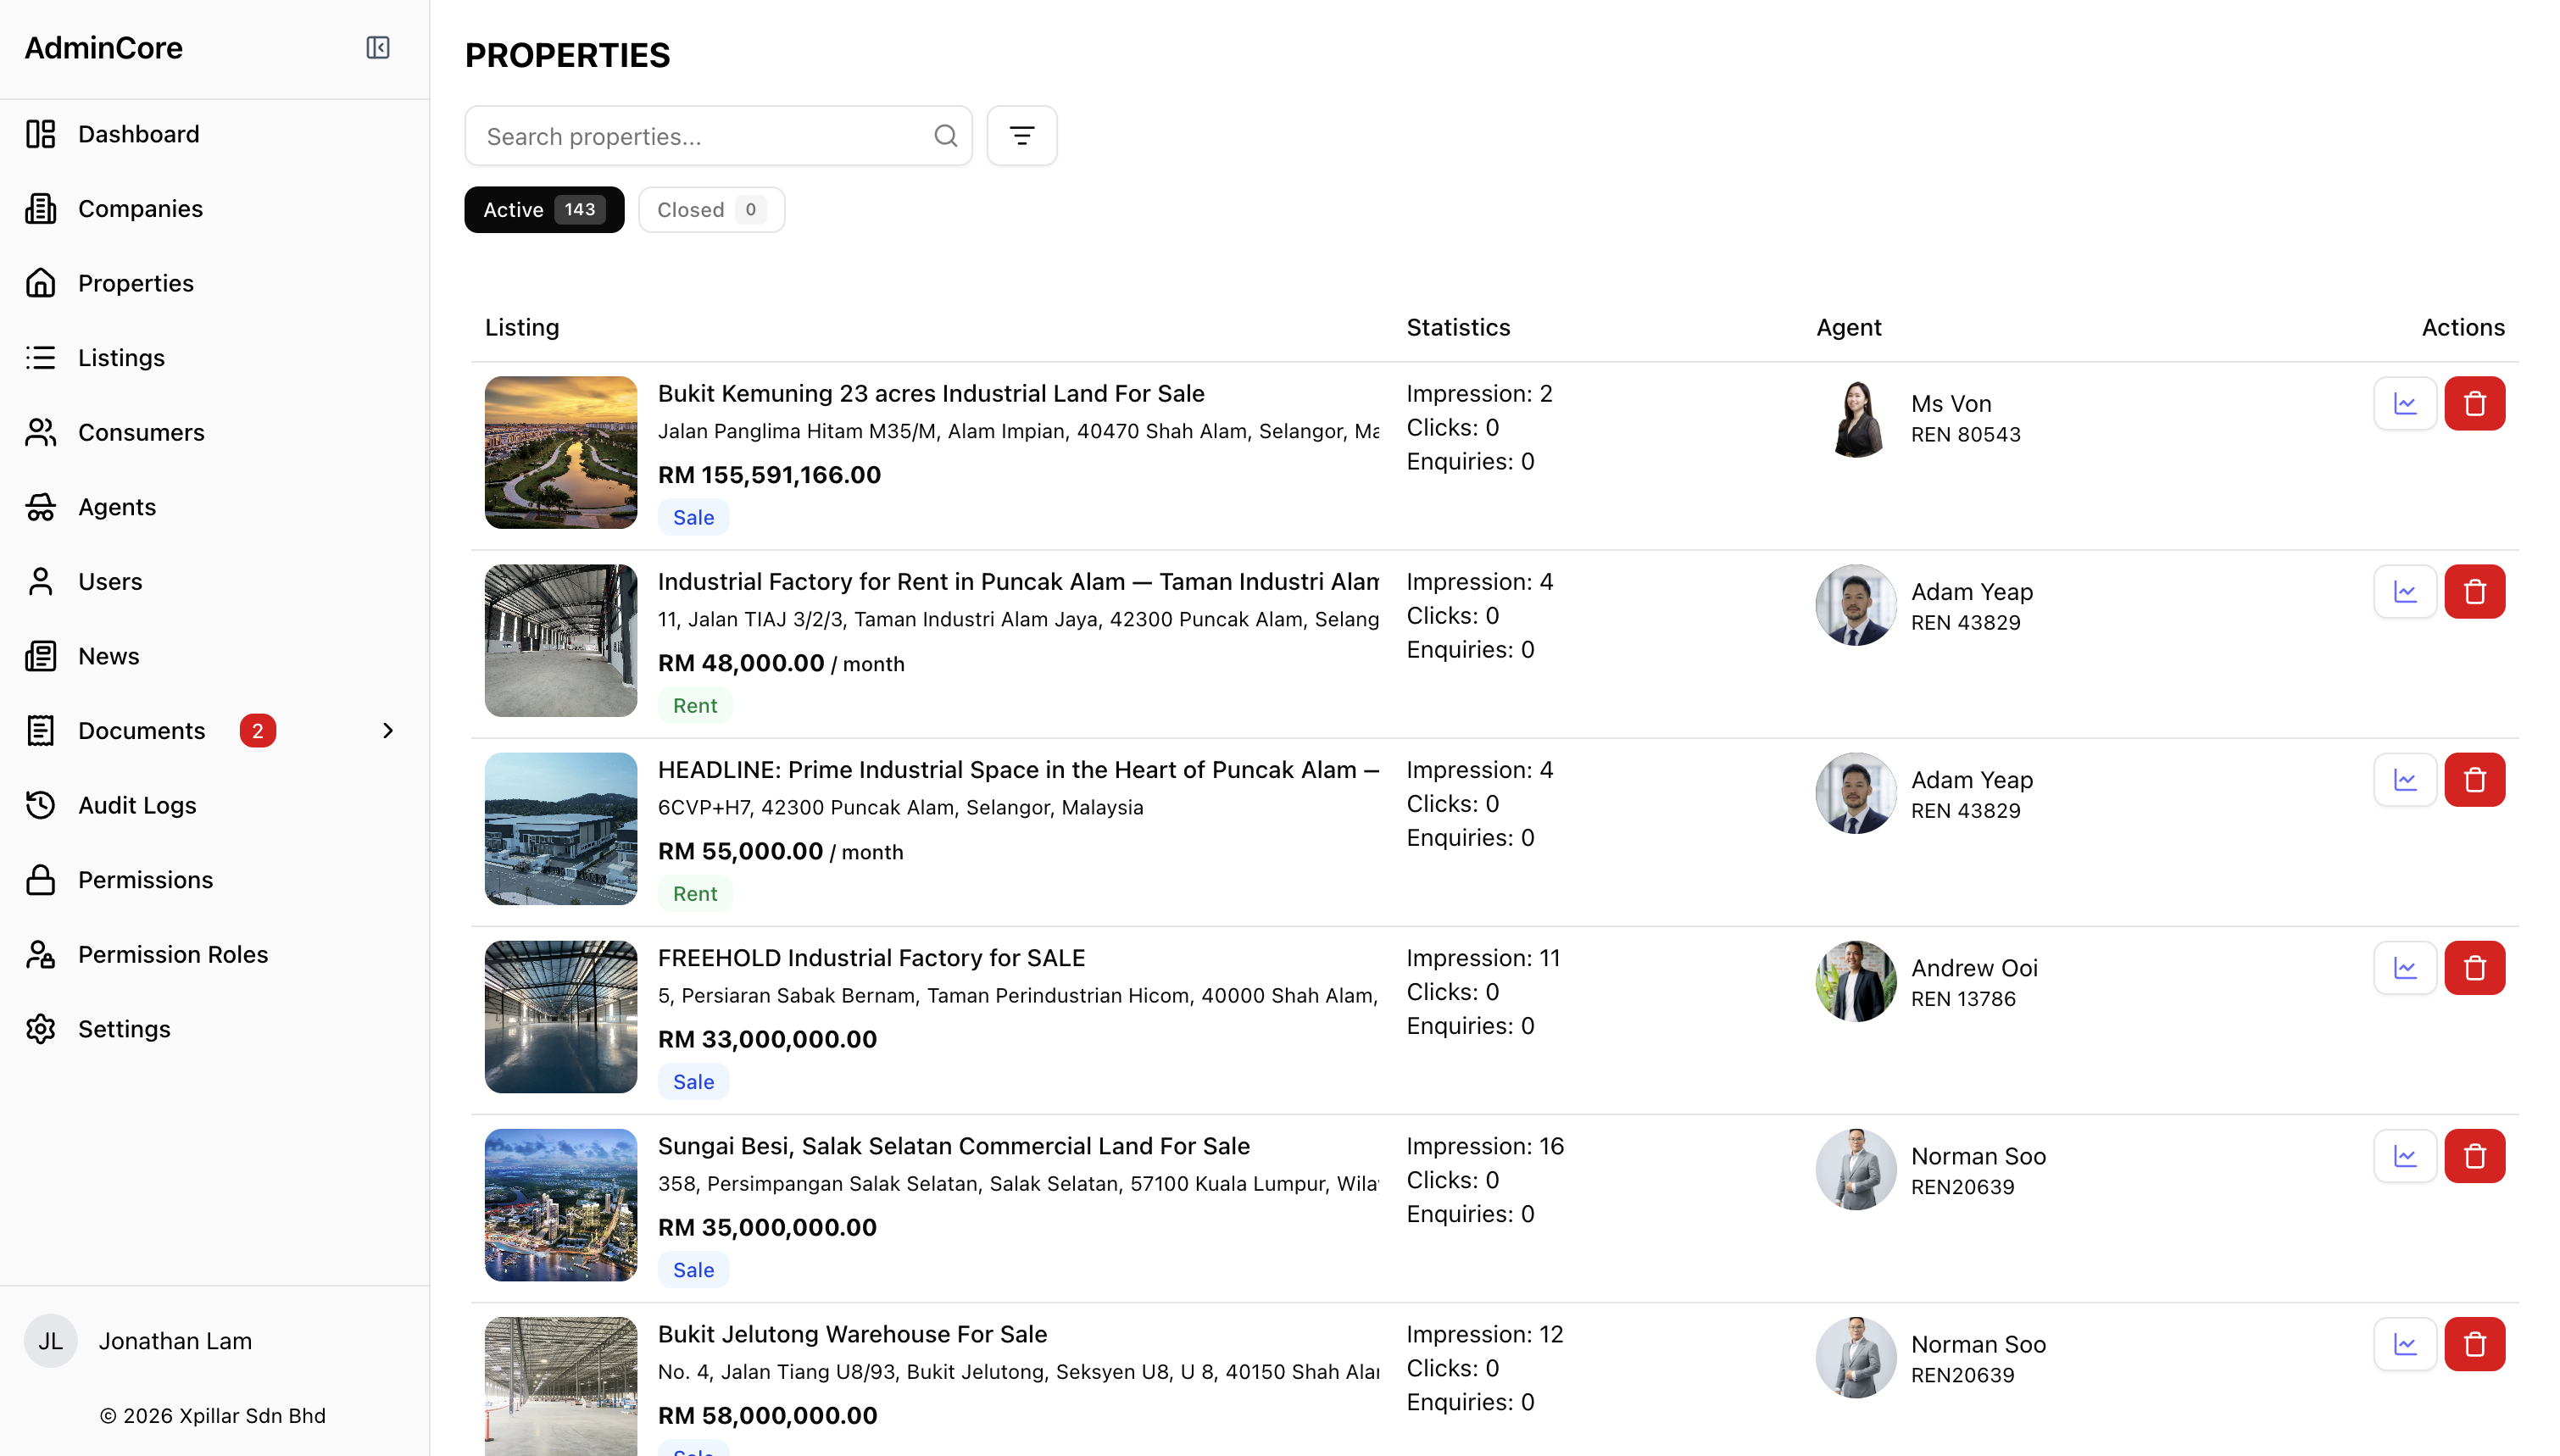This screenshot has width=2560, height=1456.
Task: Collapse the sidebar with the panel icon
Action: [x=378, y=47]
